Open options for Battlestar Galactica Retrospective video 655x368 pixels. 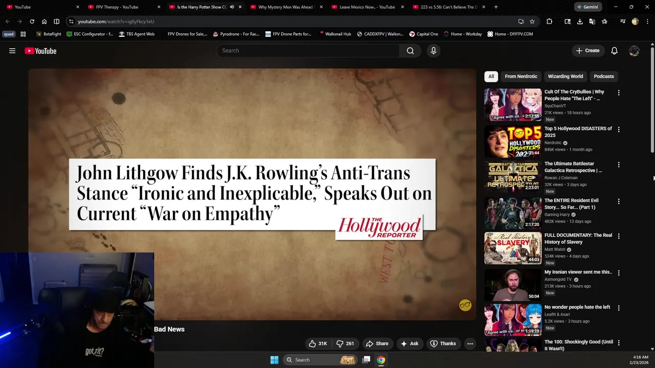coord(619,165)
